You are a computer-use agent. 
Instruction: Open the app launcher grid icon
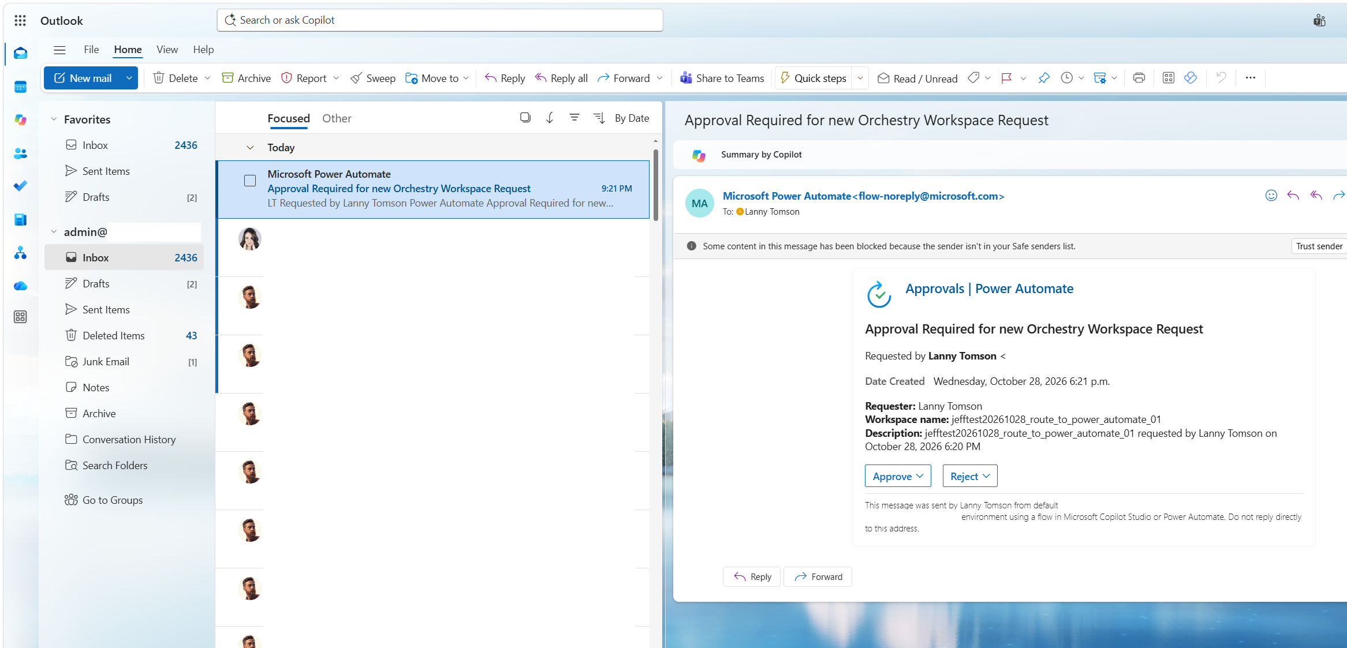[x=20, y=21]
